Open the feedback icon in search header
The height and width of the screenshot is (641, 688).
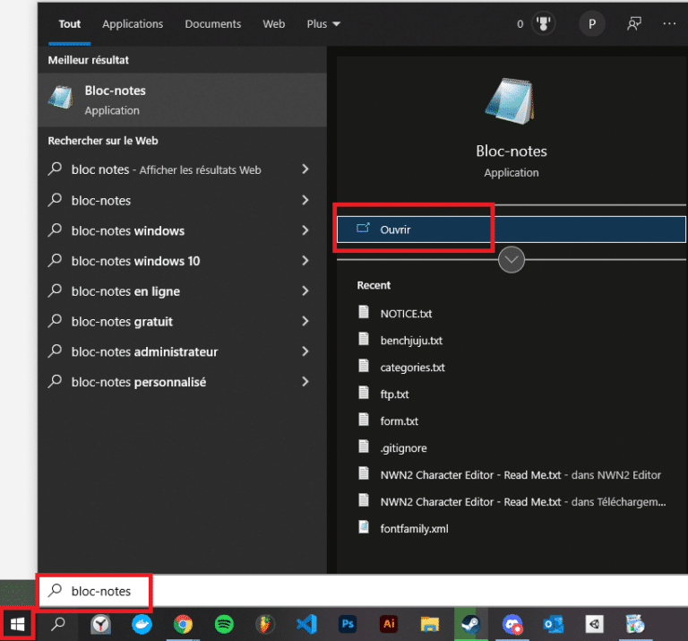click(634, 24)
